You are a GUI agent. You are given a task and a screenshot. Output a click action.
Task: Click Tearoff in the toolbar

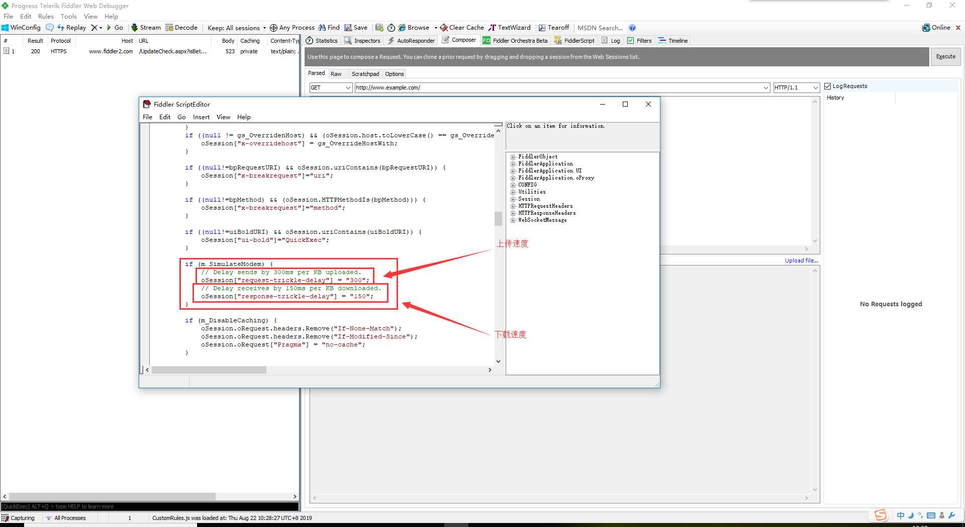click(x=554, y=28)
